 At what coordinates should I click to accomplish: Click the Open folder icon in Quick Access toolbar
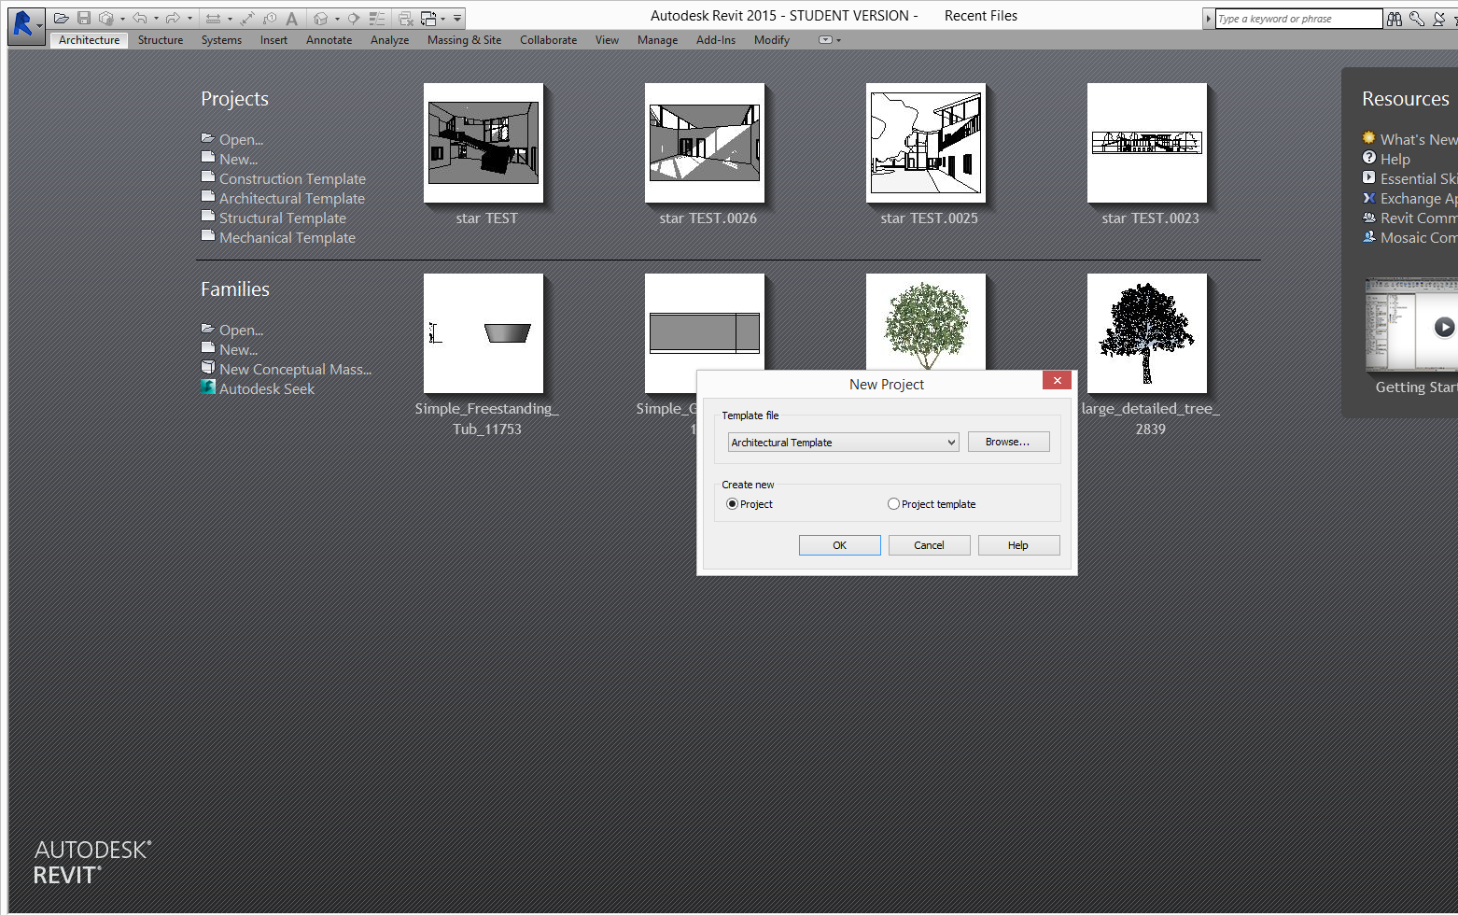[x=62, y=19]
